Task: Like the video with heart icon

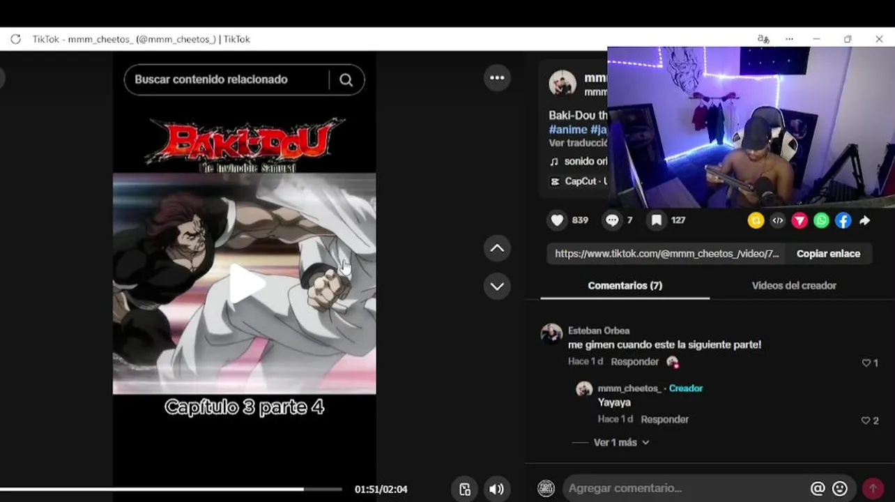Action: click(x=557, y=220)
